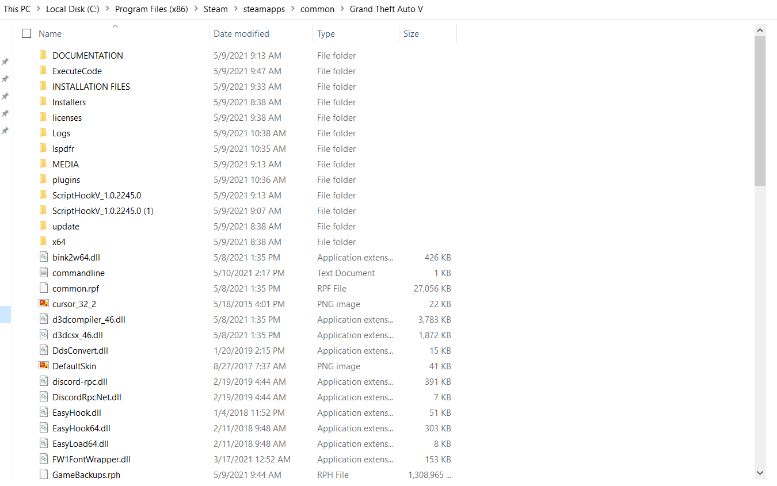Select the ExecuteCode folder icon
Screen dimensions: 777x486
coord(43,71)
